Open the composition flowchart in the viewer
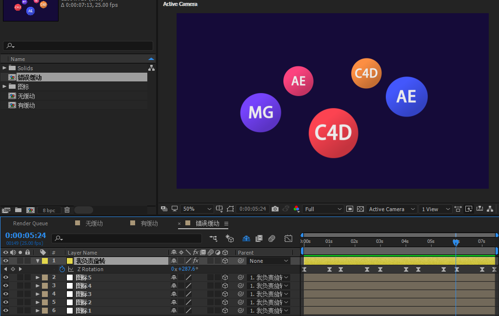 [x=490, y=209]
